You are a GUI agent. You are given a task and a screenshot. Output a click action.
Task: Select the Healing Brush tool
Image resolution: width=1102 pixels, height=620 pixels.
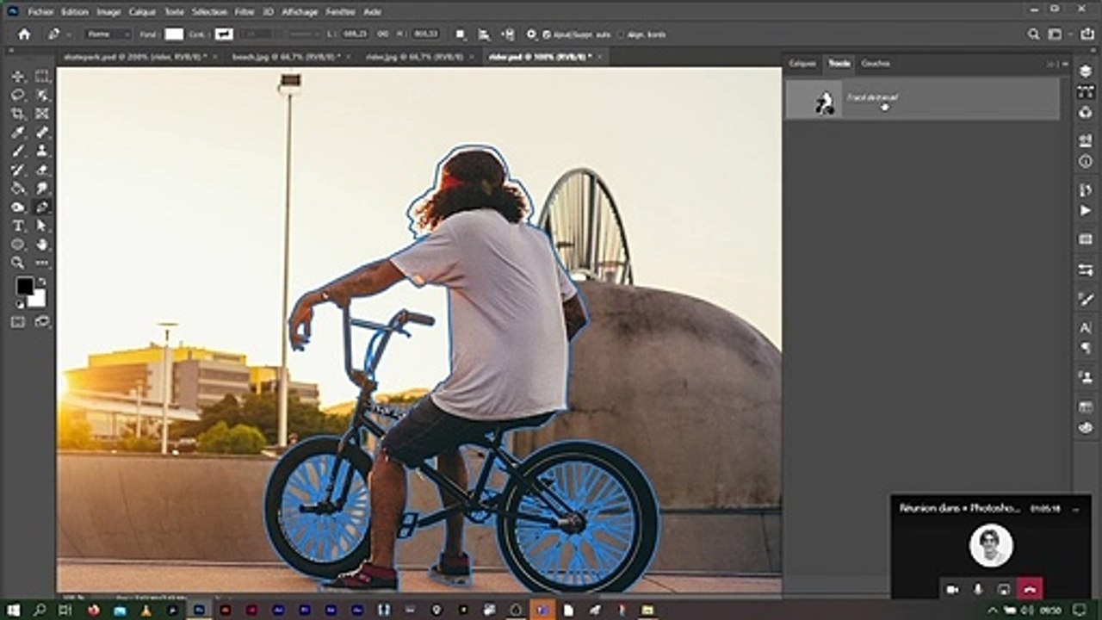42,133
